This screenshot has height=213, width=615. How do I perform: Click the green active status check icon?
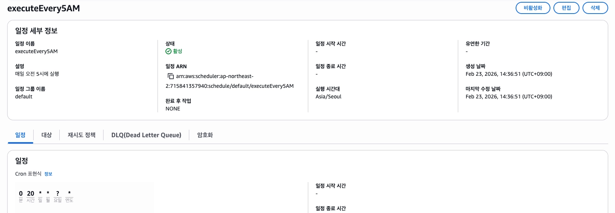pos(168,51)
